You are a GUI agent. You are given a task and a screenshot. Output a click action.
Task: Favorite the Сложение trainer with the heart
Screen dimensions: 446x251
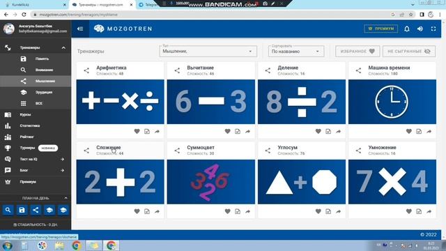[x=137, y=211]
